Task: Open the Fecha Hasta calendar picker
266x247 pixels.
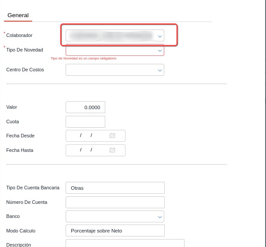Action: [112, 150]
